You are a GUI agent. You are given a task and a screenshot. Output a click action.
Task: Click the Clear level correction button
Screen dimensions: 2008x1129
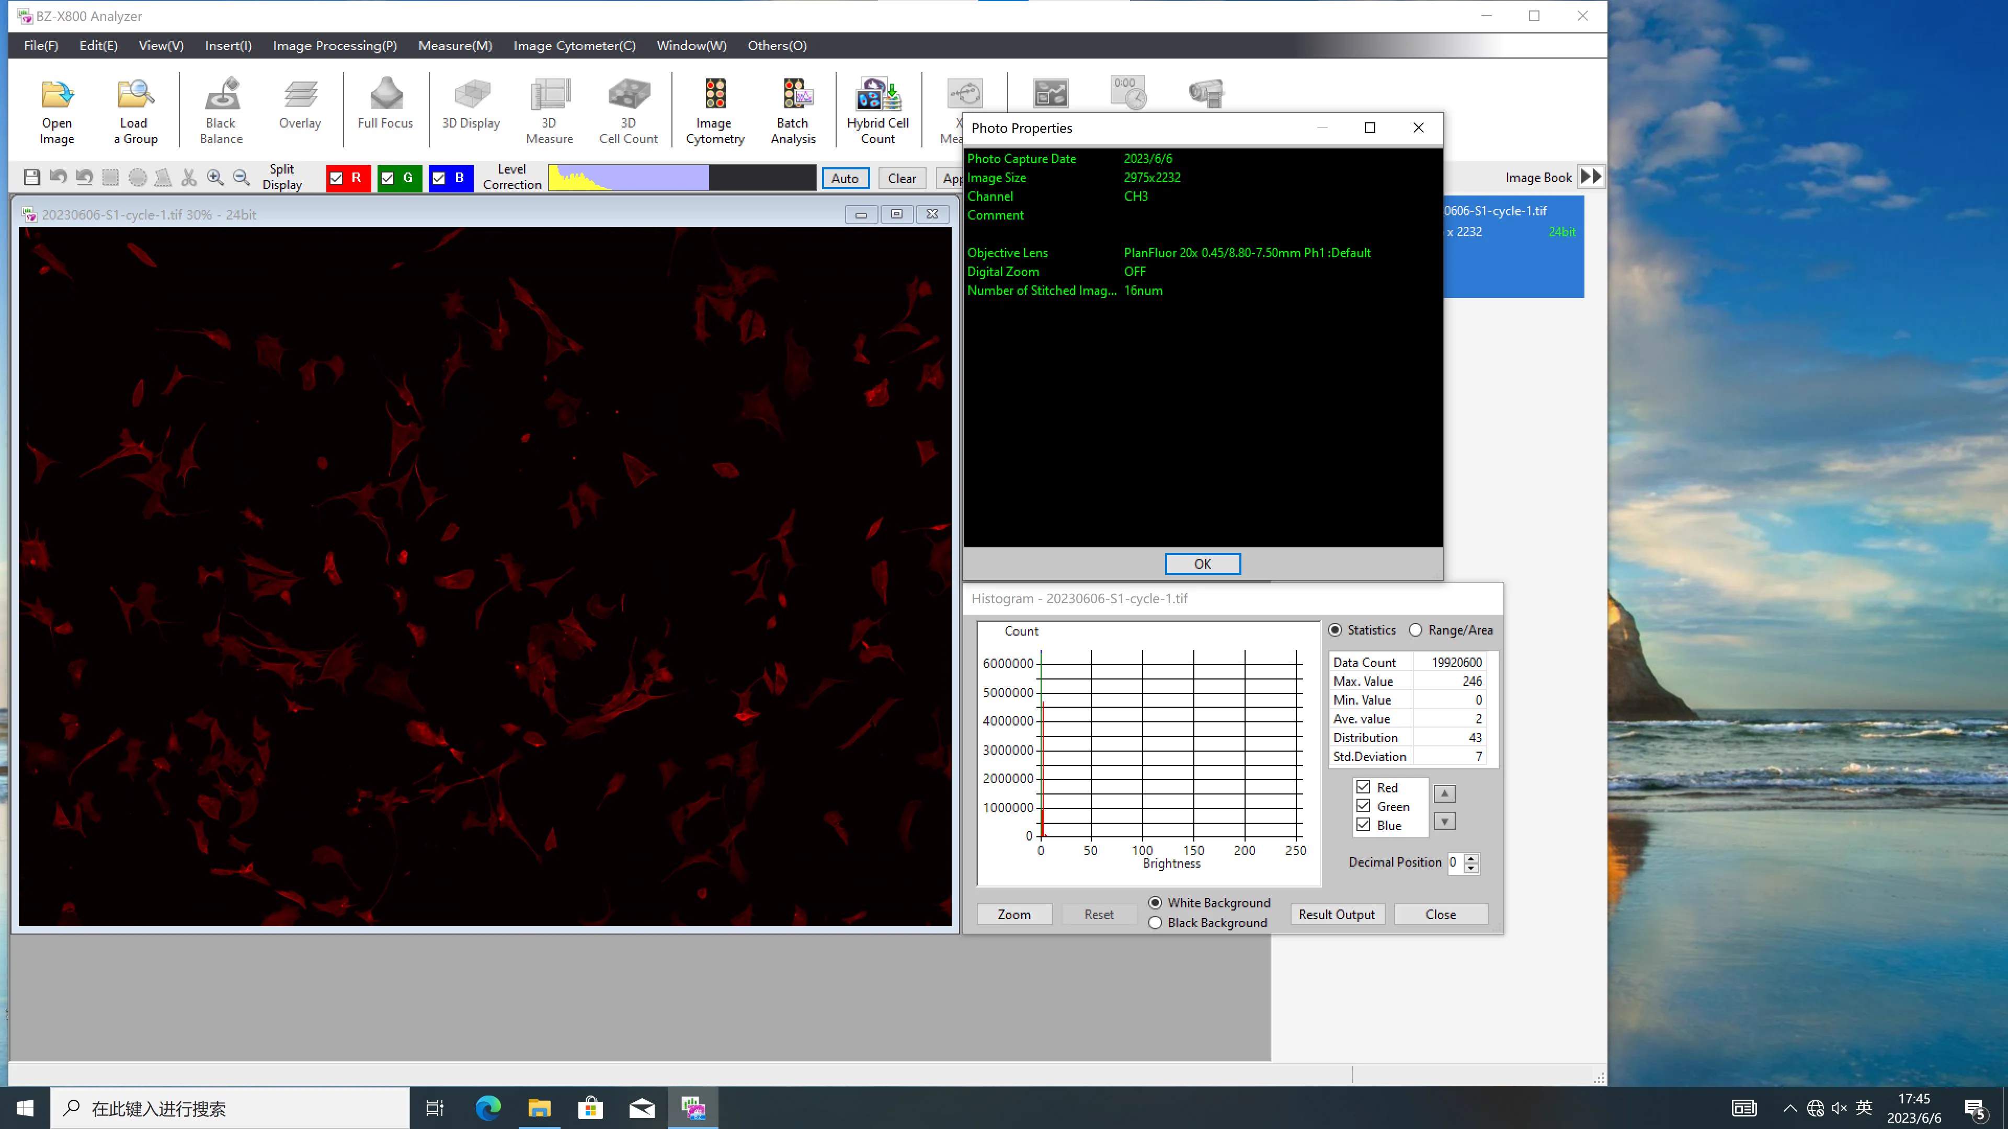(902, 178)
